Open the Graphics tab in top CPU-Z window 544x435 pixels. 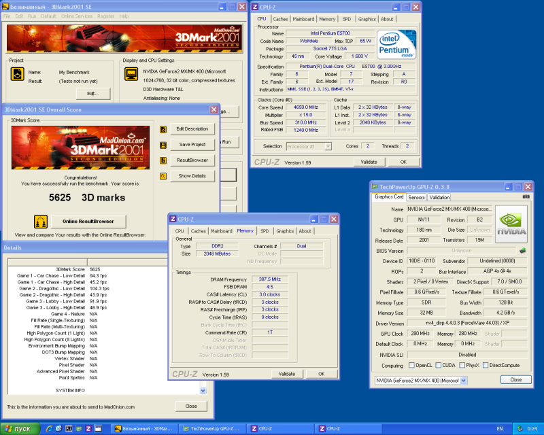[x=367, y=20]
